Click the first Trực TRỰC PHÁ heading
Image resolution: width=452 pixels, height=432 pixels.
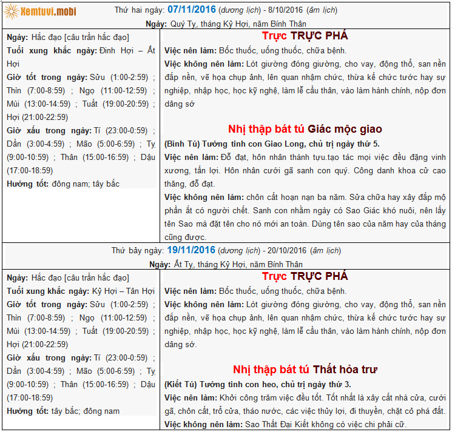[x=305, y=36]
